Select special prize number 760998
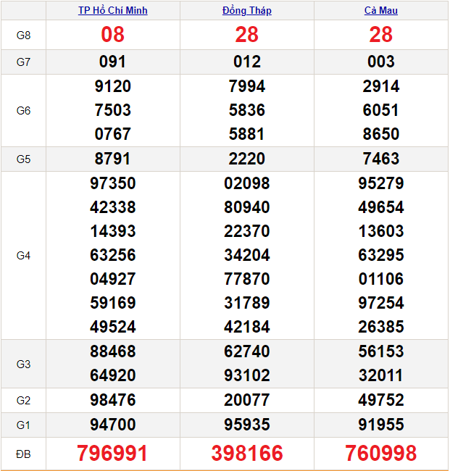450x471 pixels. click(x=380, y=454)
